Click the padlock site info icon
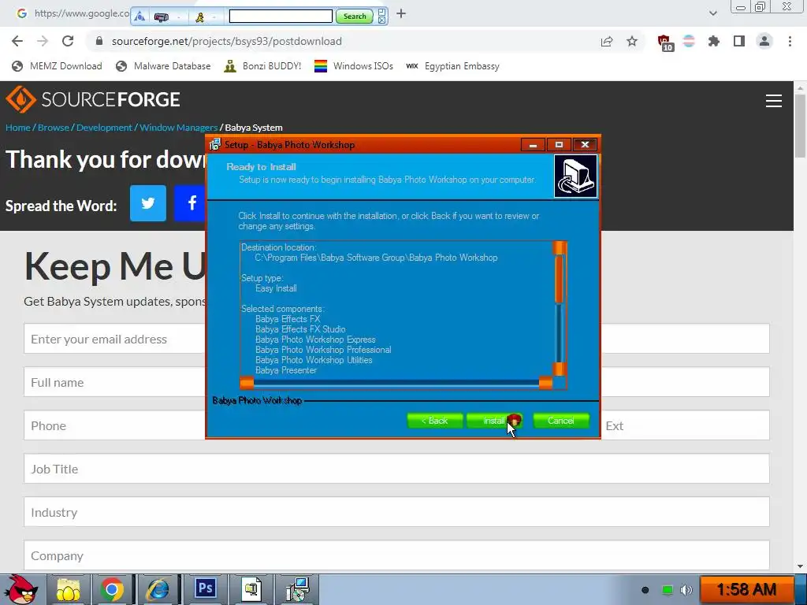 coord(99,41)
